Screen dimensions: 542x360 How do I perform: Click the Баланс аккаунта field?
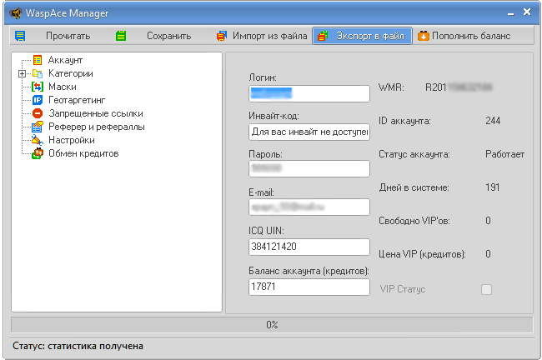coord(309,287)
